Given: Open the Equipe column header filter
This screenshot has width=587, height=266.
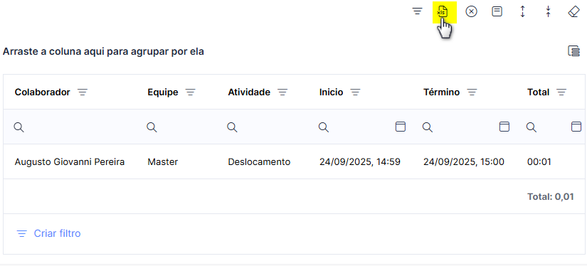Looking at the screenshot, I should click(191, 92).
